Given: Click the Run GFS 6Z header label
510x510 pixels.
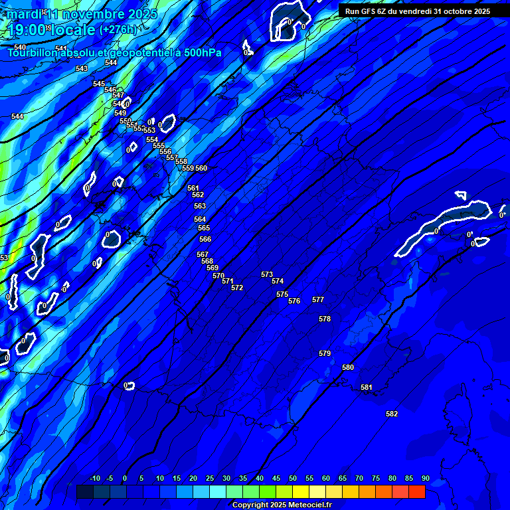Looking at the screenshot, I should [x=418, y=11].
